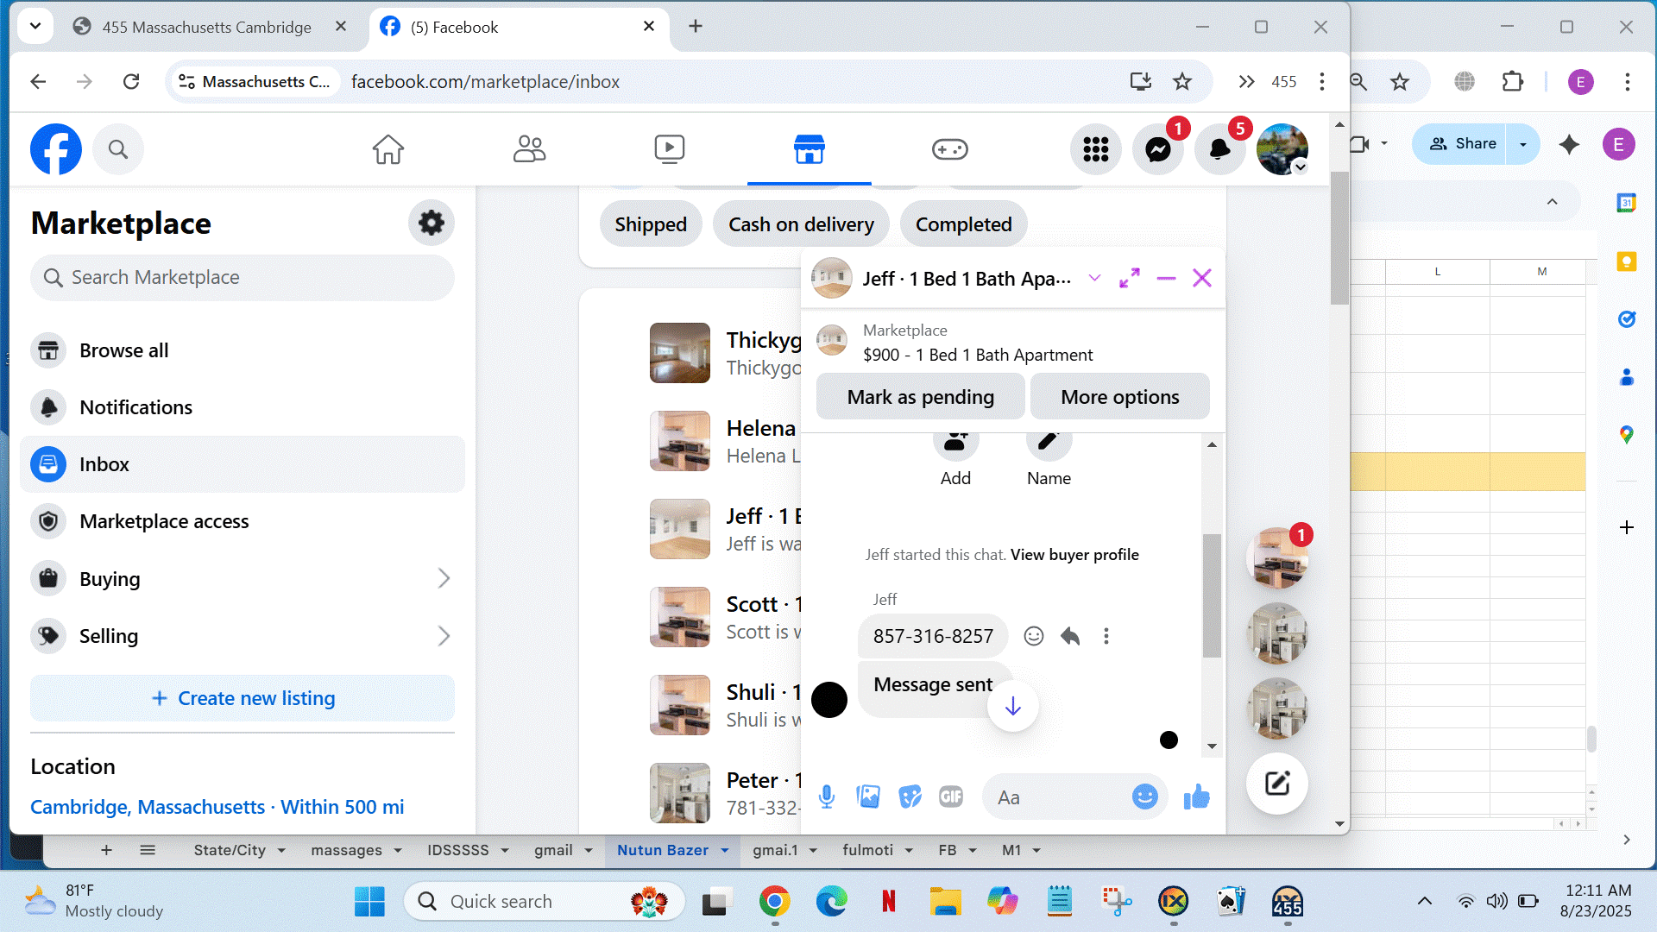Expand the Buying section chevron

click(444, 578)
